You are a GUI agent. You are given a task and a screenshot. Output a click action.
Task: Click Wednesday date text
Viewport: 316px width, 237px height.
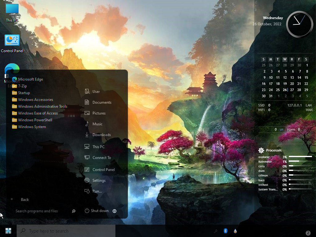click(273, 18)
